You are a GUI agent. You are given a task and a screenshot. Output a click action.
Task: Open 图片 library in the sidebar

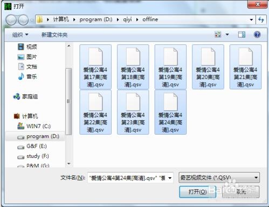click(31, 57)
